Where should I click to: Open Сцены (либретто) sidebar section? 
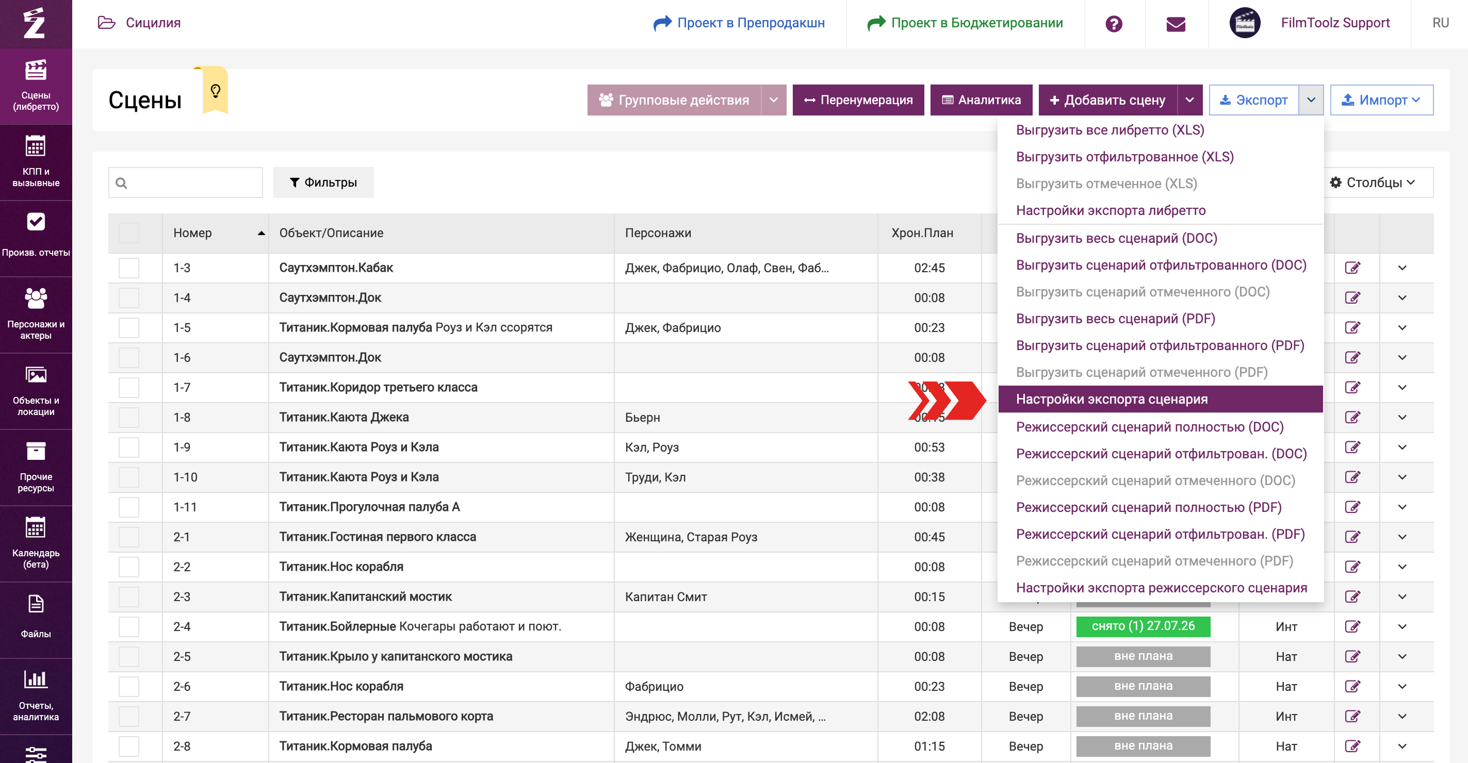(x=36, y=86)
